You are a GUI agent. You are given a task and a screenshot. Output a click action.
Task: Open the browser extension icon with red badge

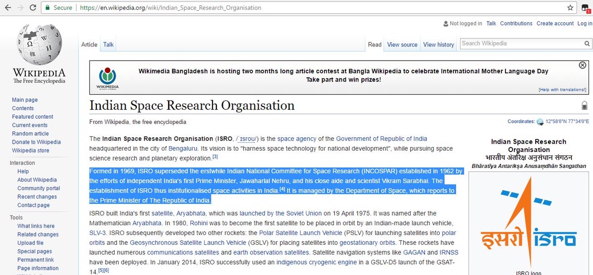pyautogui.click(x=586, y=8)
